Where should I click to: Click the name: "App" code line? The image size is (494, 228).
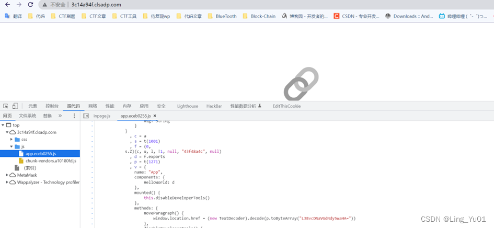[148, 172]
